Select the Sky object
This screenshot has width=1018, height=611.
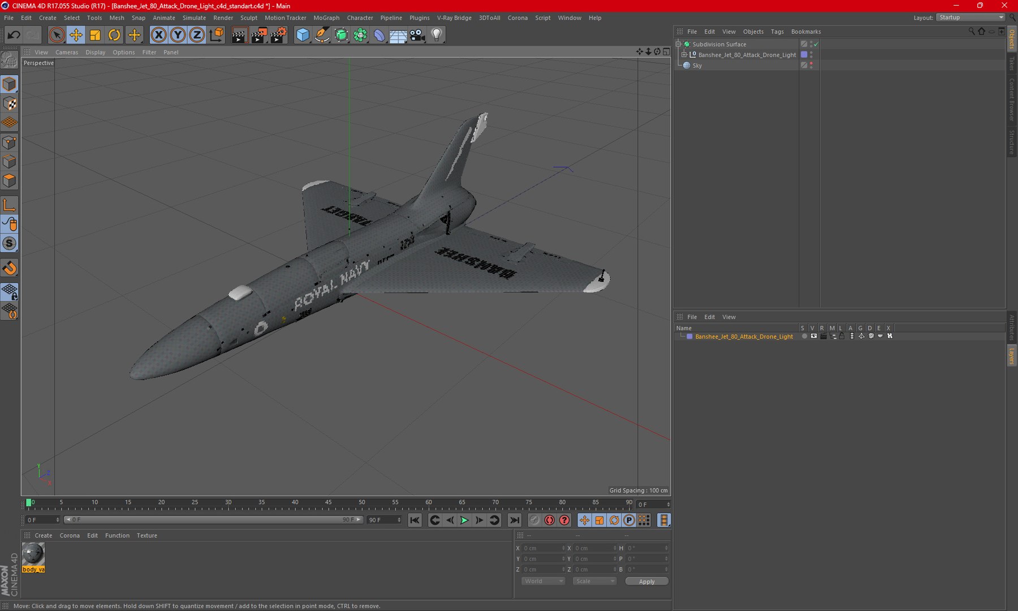(697, 66)
